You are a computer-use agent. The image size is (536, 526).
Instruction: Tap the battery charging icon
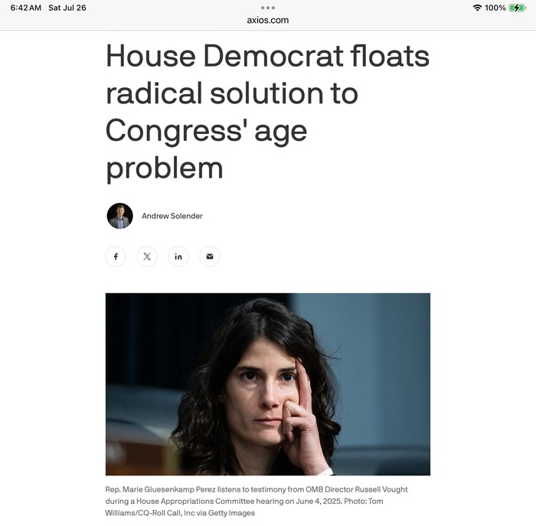[x=517, y=8]
